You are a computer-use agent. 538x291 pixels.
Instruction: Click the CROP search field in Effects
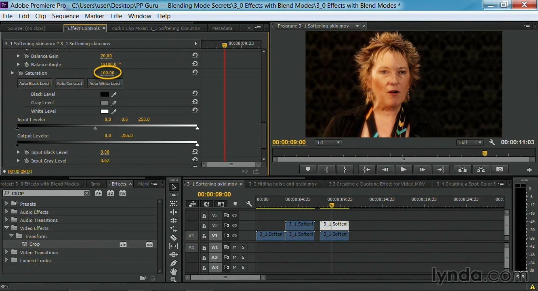pos(45,193)
